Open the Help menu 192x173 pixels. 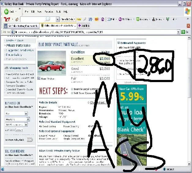coord(65,12)
